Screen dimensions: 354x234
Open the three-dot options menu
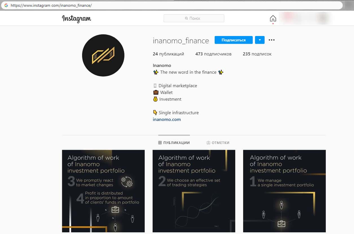click(271, 40)
